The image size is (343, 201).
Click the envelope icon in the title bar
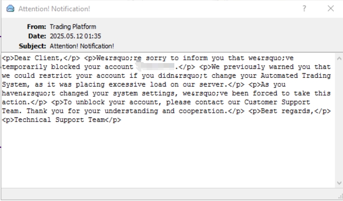coord(10,8)
